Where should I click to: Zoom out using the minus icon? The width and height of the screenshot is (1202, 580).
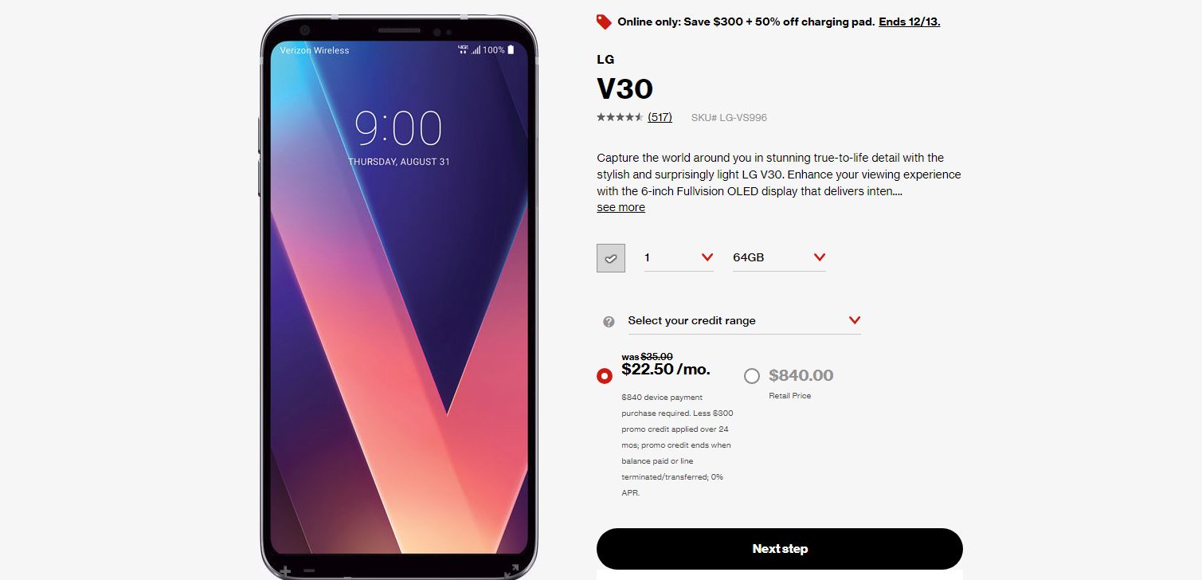click(x=309, y=571)
